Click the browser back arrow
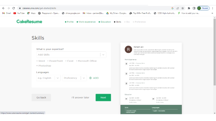Screen dimensions: 216x121 click(3, 8)
